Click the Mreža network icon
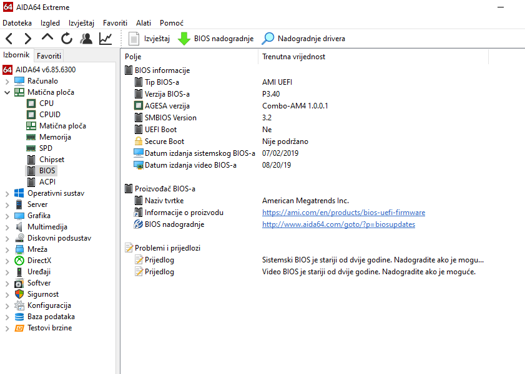Image resolution: width=525 pixels, height=374 pixels. (x=19, y=249)
